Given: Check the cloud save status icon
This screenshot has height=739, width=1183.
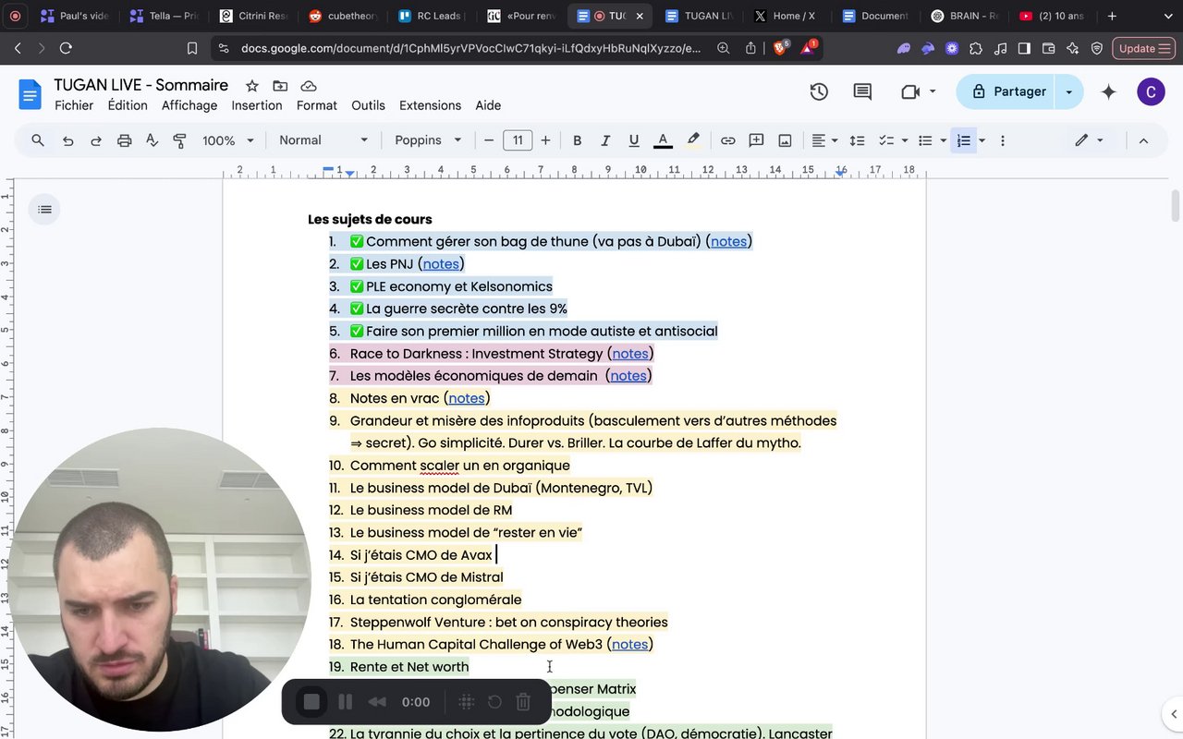Looking at the screenshot, I should 309,86.
